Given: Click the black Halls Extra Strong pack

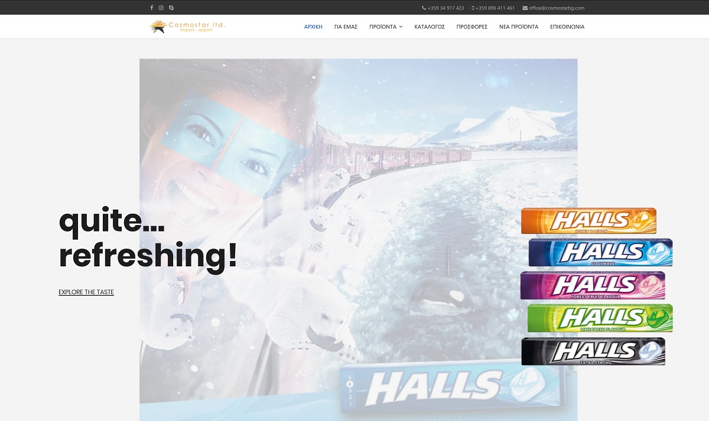Looking at the screenshot, I should coord(593,351).
